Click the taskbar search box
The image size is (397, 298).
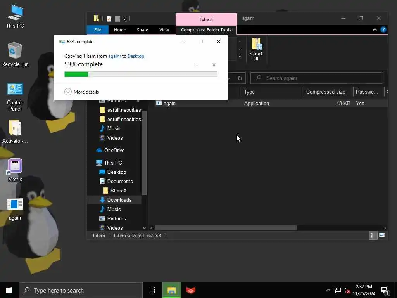[x=81, y=290]
